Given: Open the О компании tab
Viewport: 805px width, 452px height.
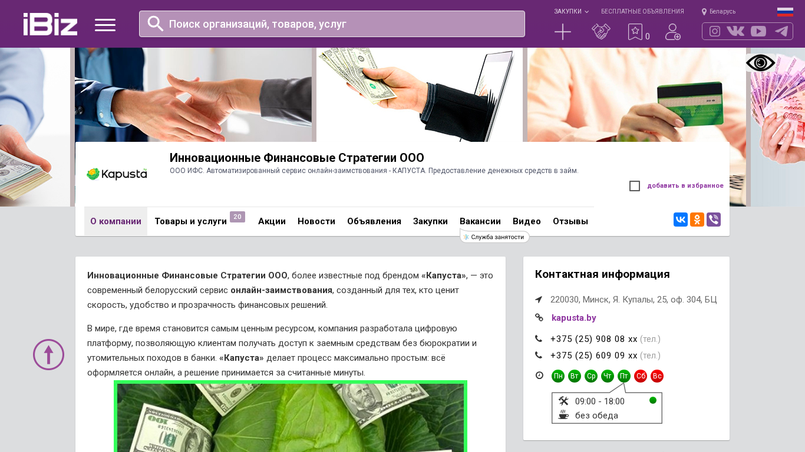Looking at the screenshot, I should 116,221.
